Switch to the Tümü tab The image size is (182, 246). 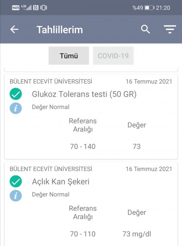coord(69,56)
